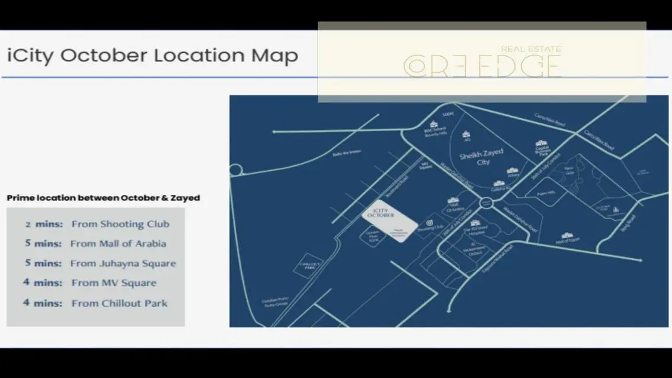Click the 'SODIC' label near Beverly Hills
This screenshot has height=378, width=672.
(448, 115)
